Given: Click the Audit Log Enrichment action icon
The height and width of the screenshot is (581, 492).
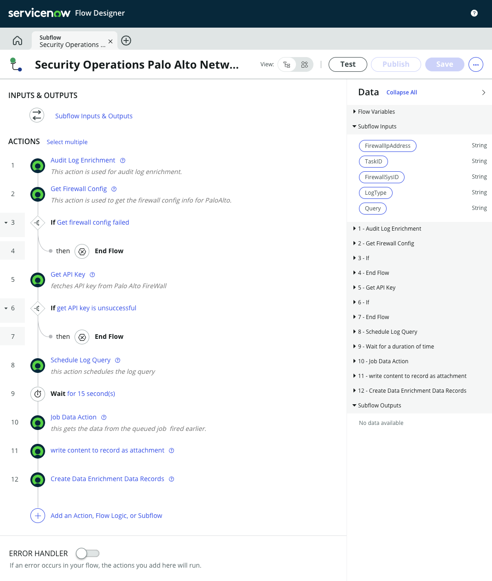Looking at the screenshot, I should (38, 166).
